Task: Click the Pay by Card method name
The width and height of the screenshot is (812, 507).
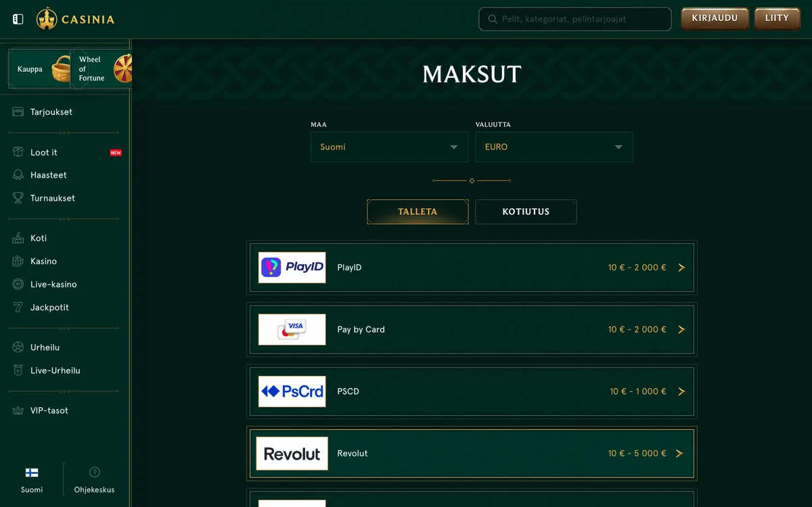Action: click(361, 330)
